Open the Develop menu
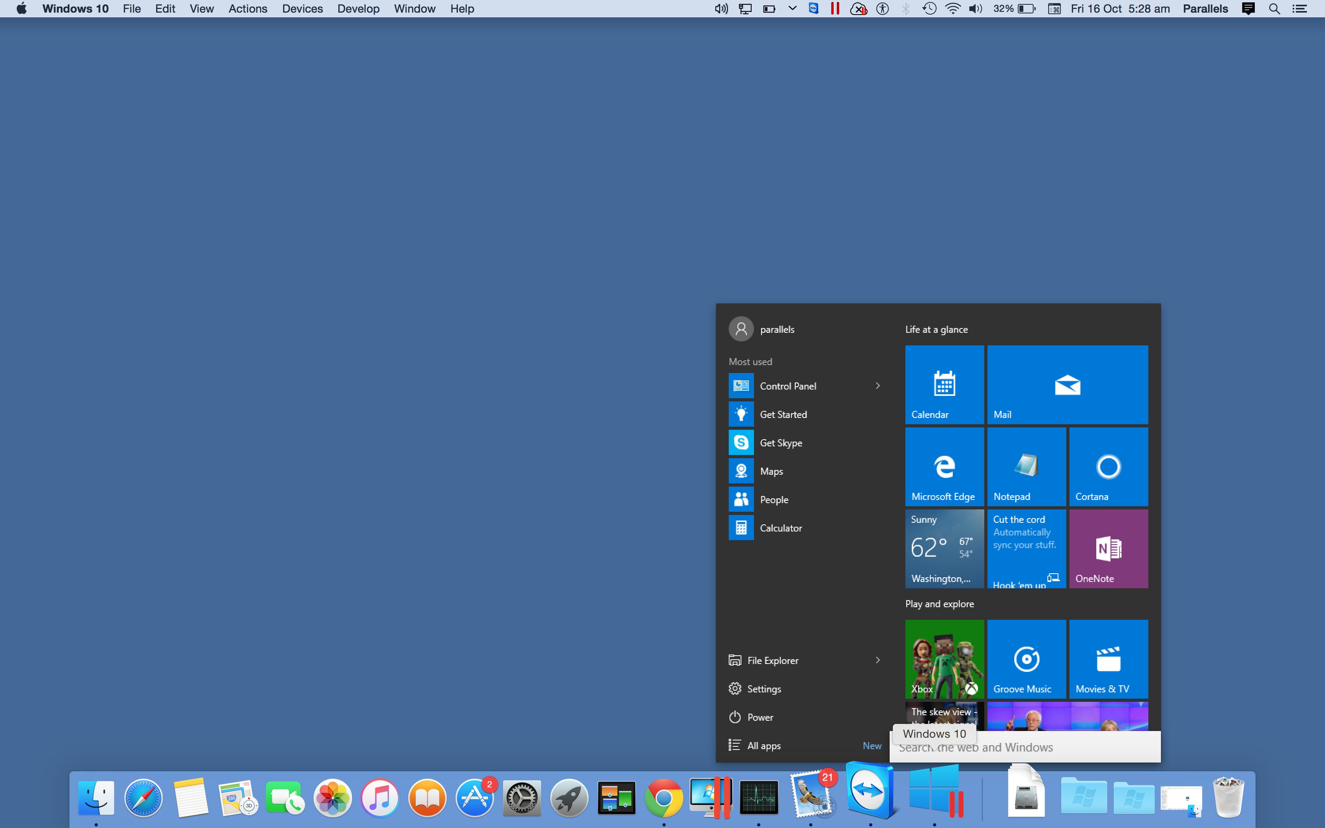 (358, 9)
